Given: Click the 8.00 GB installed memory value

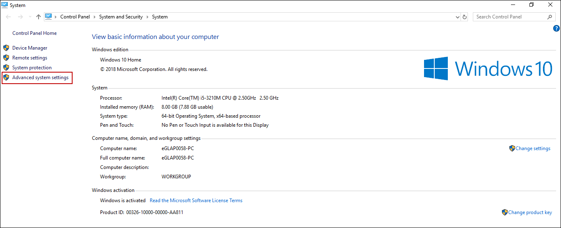Looking at the screenshot, I should tap(187, 107).
